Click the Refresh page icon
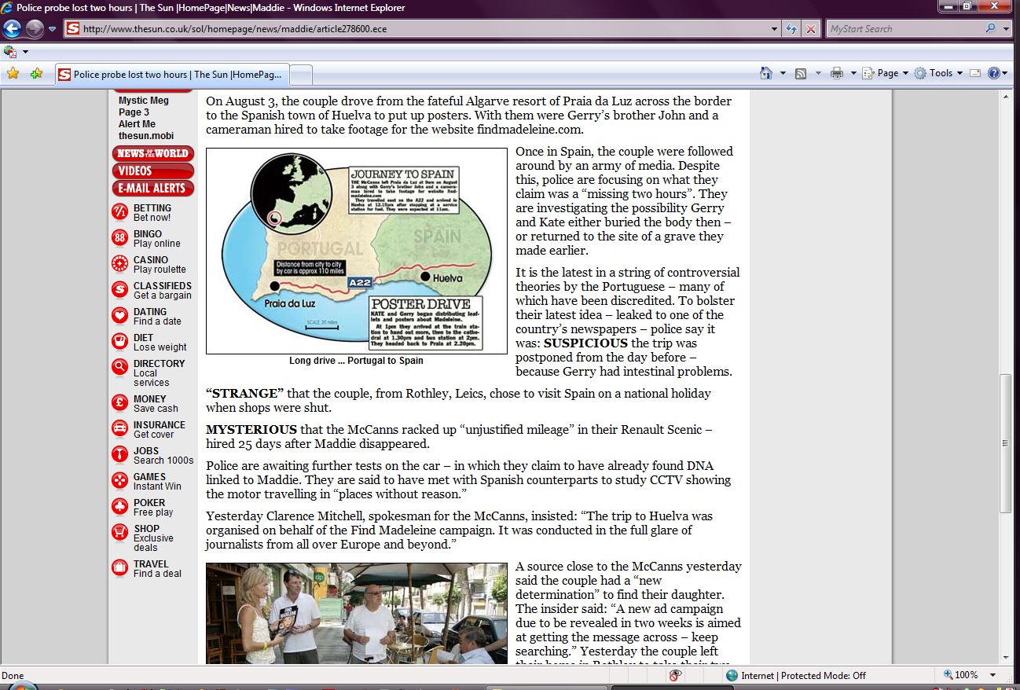 pos(792,29)
